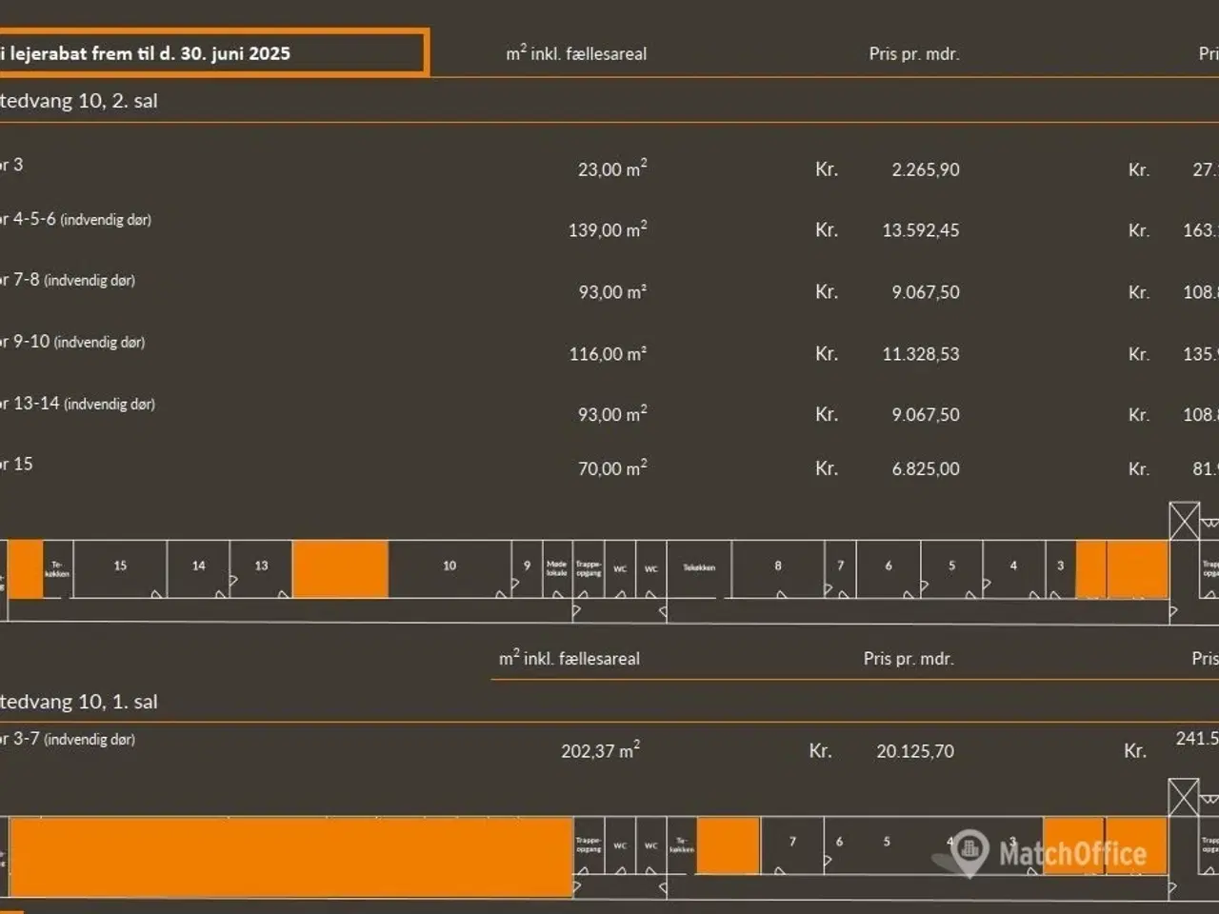Image resolution: width=1219 pixels, height=914 pixels.
Task: Click the monthly price 20.125,70
Action: pos(915,751)
